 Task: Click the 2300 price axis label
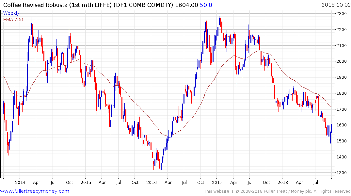(342, 14)
